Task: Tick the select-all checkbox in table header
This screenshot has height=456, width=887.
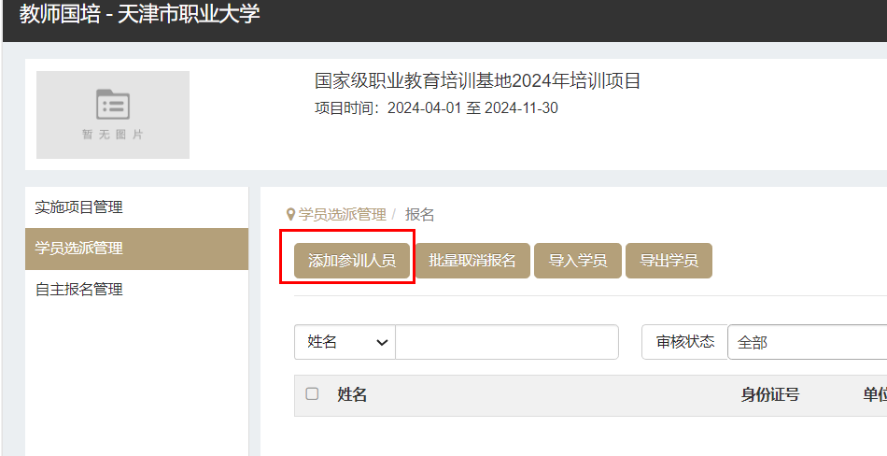Action: pos(312,394)
